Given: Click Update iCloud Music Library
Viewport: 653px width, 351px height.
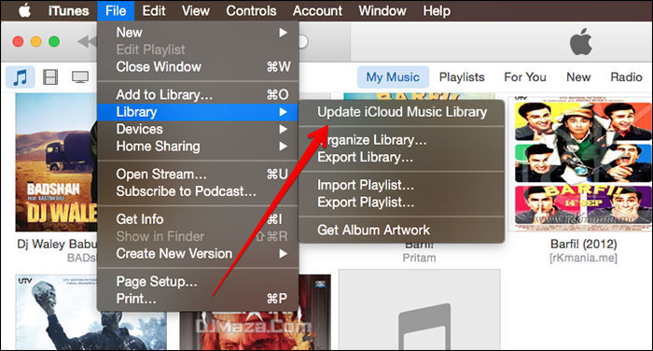Looking at the screenshot, I should (x=402, y=112).
